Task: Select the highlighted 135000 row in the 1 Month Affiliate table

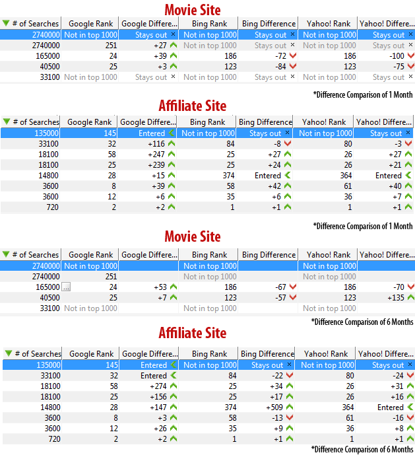Action: pyautogui.click(x=207, y=133)
